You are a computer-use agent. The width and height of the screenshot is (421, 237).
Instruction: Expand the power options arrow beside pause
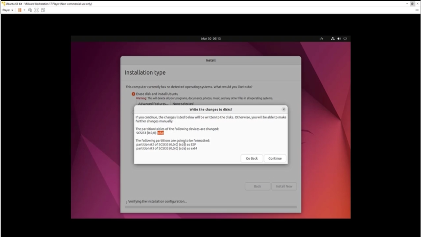pyautogui.click(x=24, y=10)
